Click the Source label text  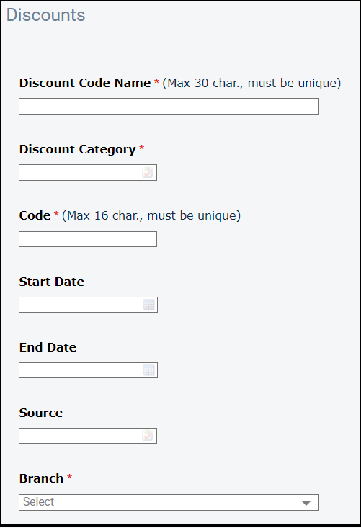41,413
